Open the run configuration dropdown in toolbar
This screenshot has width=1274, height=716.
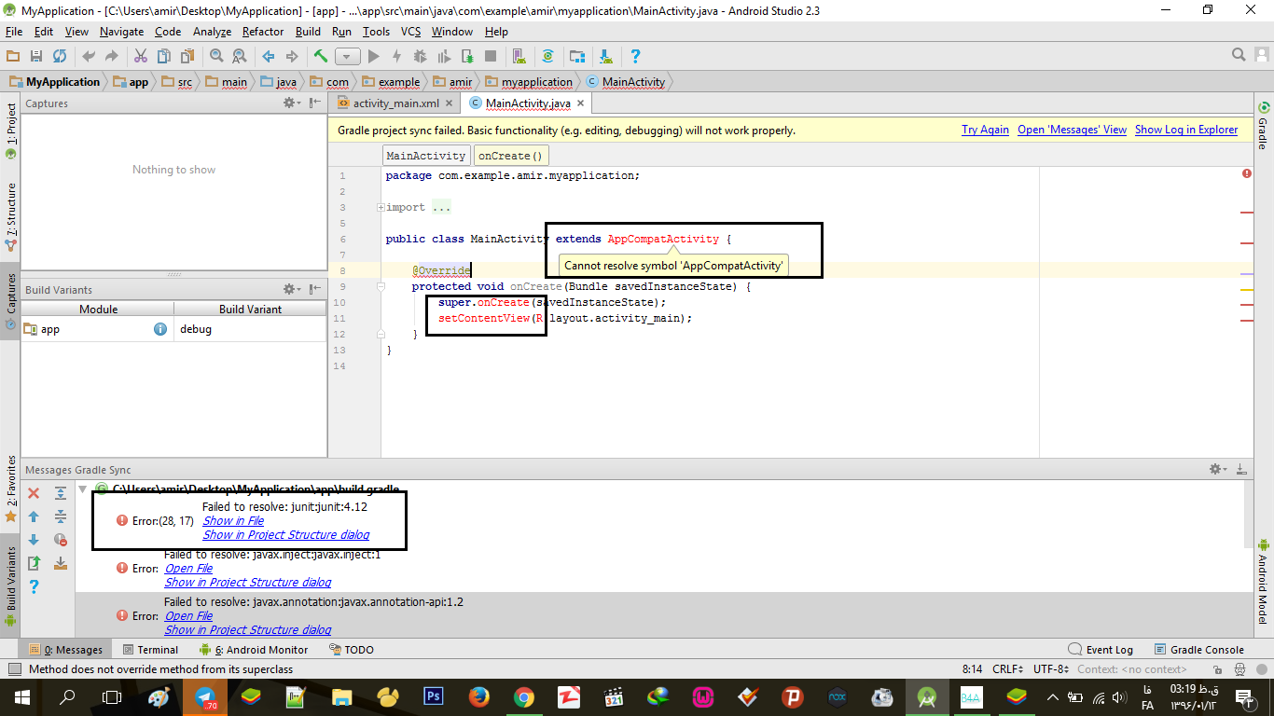click(x=348, y=56)
